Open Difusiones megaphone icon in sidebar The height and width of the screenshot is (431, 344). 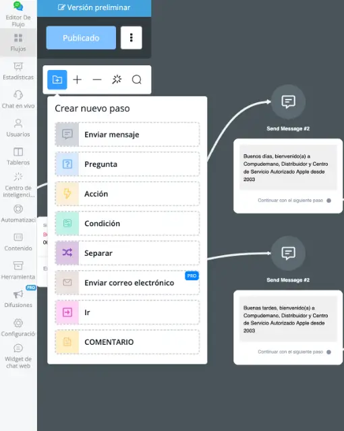pyautogui.click(x=18, y=294)
